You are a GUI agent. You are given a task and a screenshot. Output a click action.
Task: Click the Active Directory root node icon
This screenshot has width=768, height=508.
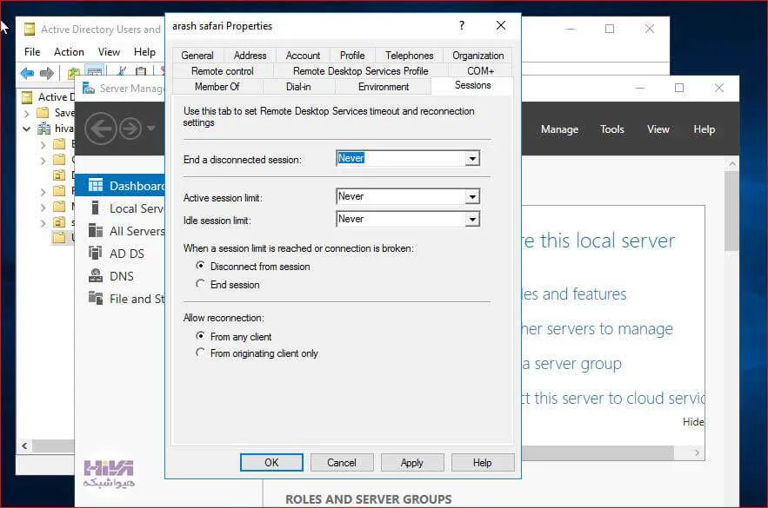pyautogui.click(x=28, y=97)
